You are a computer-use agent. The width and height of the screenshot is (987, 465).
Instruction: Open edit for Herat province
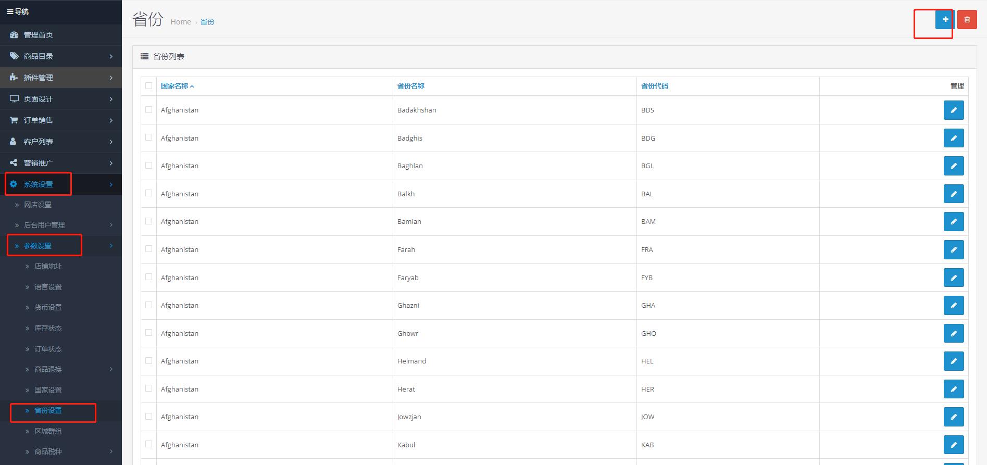[x=953, y=389]
